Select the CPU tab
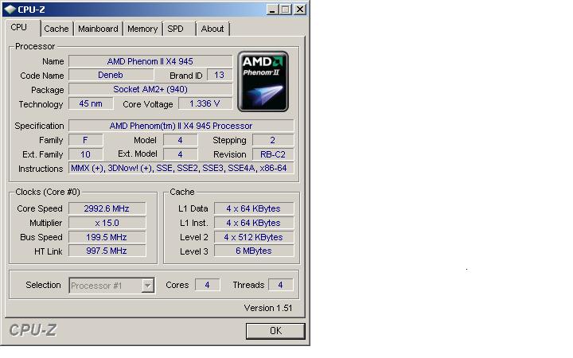Image resolution: width=573 pixels, height=358 pixels. [x=21, y=27]
